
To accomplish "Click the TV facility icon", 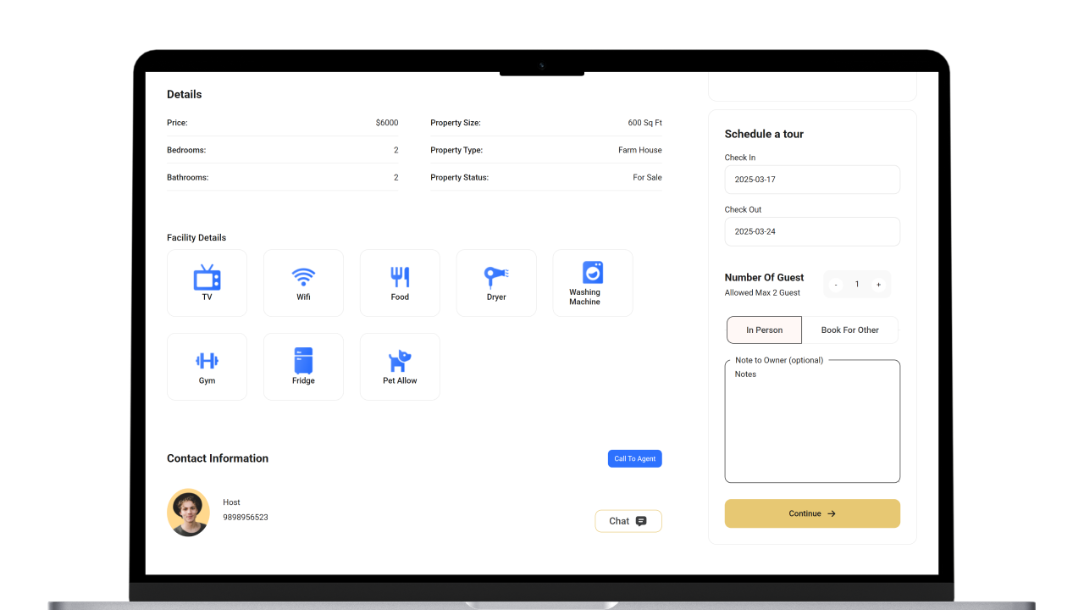I will click(207, 277).
